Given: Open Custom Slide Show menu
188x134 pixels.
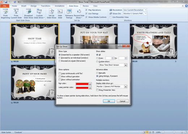Looking at the screenshot, I should (39, 14).
